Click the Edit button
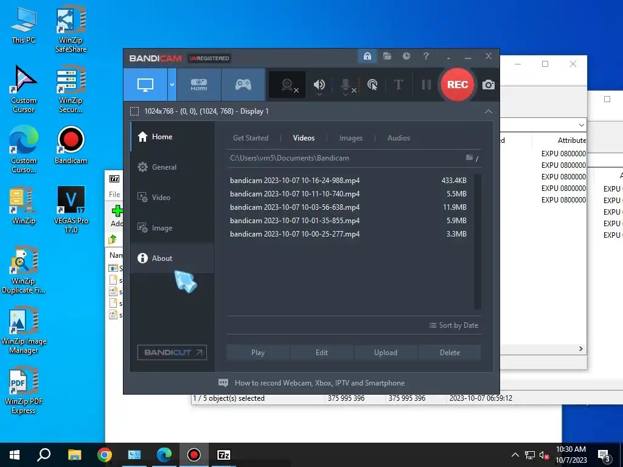The image size is (623, 467). (x=322, y=353)
